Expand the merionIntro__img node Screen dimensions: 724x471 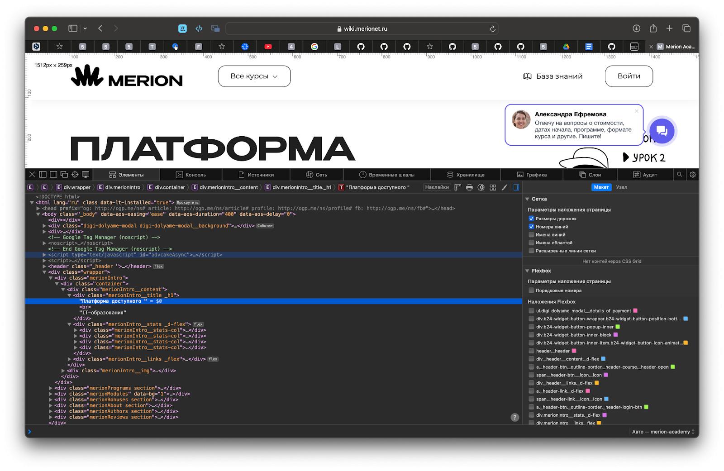(x=63, y=371)
